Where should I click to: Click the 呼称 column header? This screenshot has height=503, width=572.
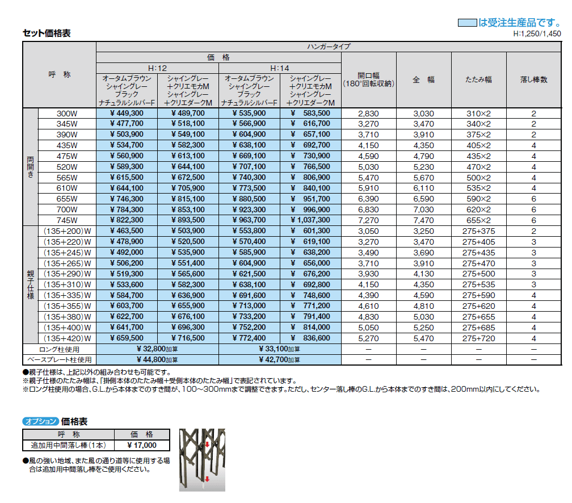pos(60,74)
